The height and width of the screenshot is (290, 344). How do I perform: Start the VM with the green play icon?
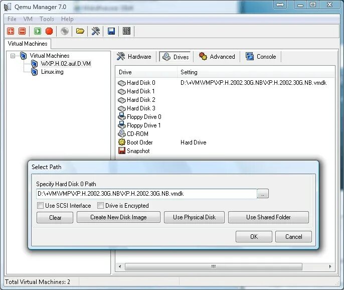point(38,31)
